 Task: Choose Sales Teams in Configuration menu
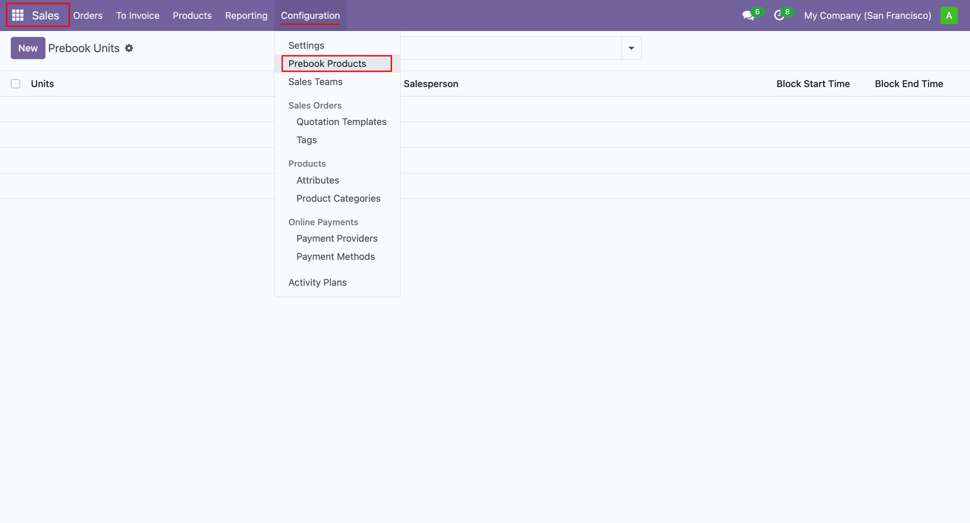(315, 82)
